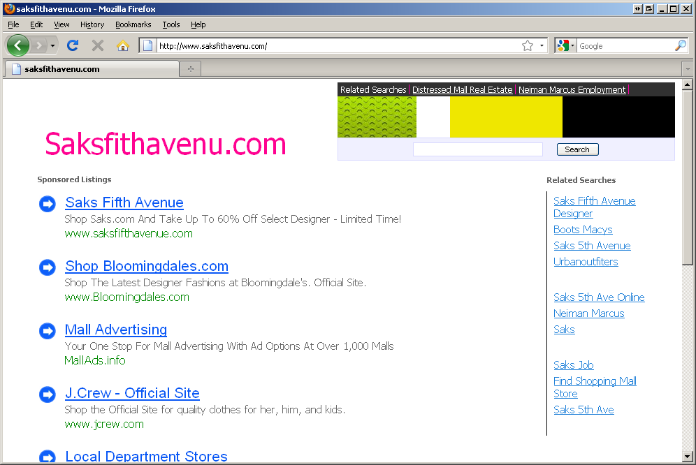Open www.saksfifthavenue.com green URL

129,233
